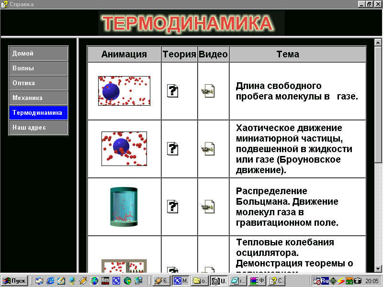Switch to Механика section

coord(38,98)
